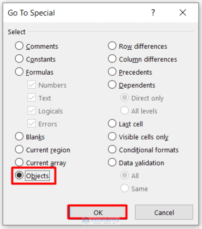Select the Blanks option
This screenshot has width=202, height=229.
[x=19, y=136]
